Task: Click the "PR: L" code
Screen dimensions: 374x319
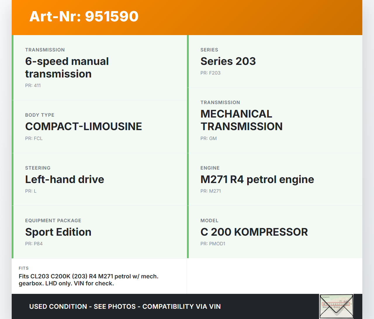Action: (31, 191)
